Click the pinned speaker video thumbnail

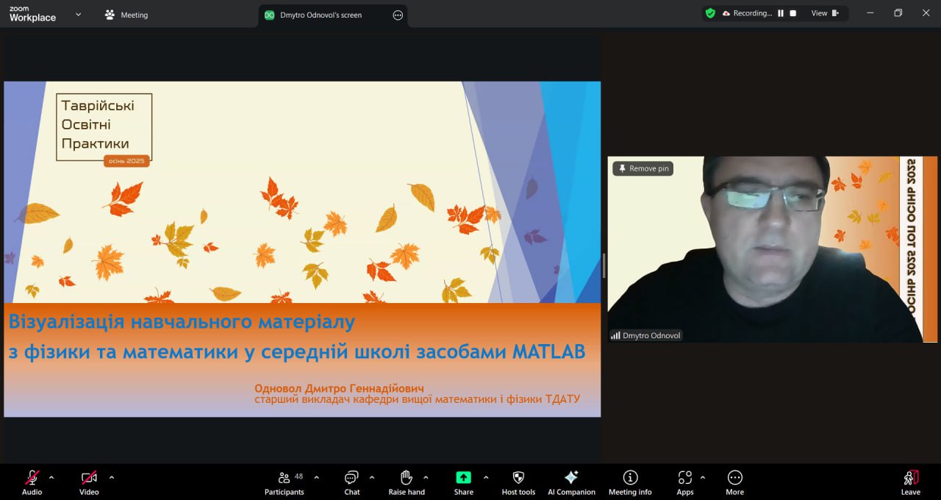[x=772, y=249]
